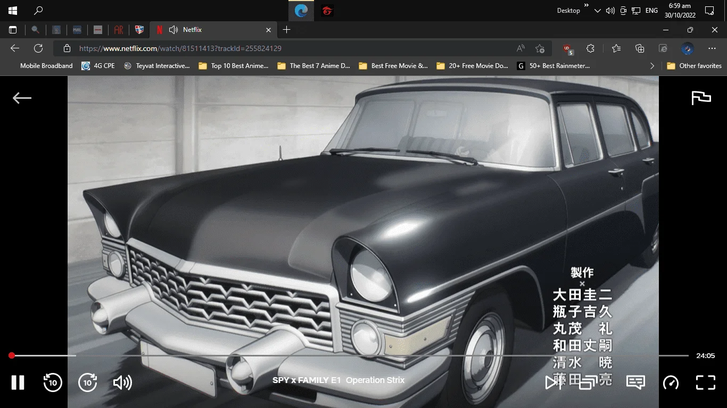Toggle tab audio mute speaker icon

pos(174,30)
